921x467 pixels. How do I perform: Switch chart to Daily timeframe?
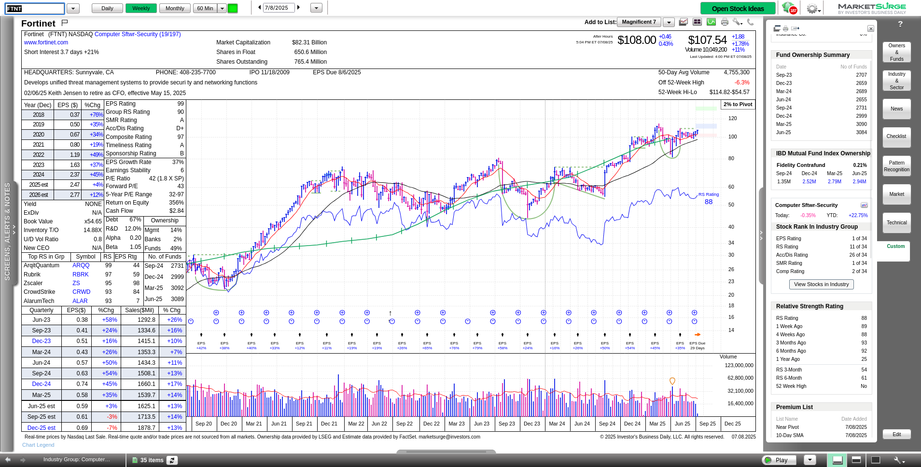tap(107, 8)
